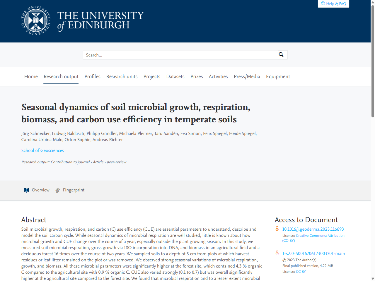Go to the Press/Media page
Screen dimensions: 375x281
point(247,76)
